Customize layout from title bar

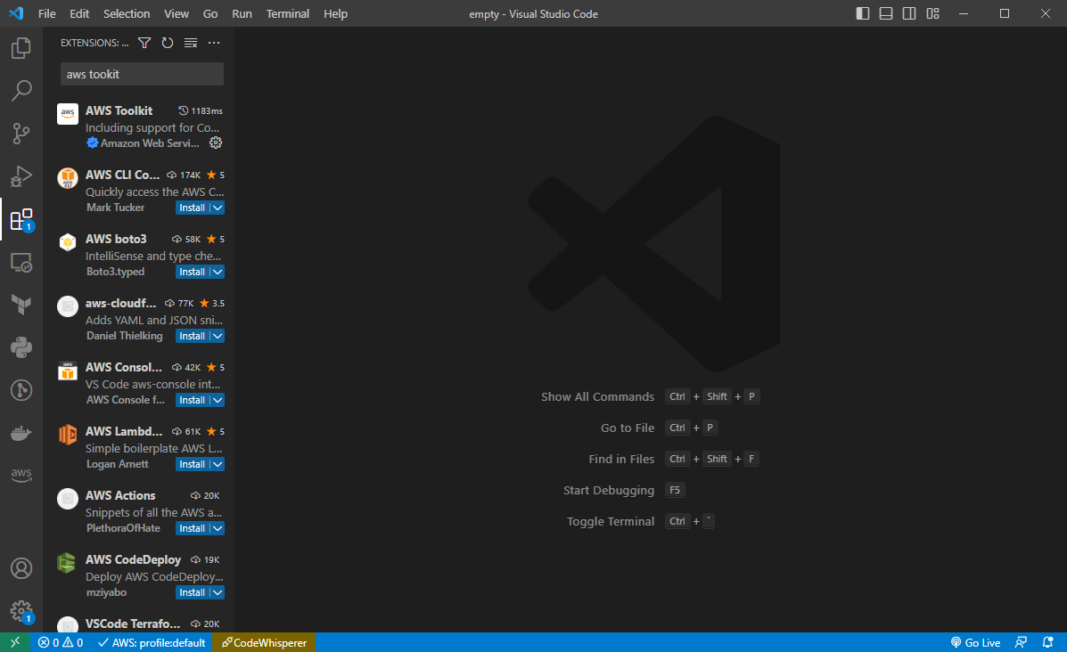[933, 13]
